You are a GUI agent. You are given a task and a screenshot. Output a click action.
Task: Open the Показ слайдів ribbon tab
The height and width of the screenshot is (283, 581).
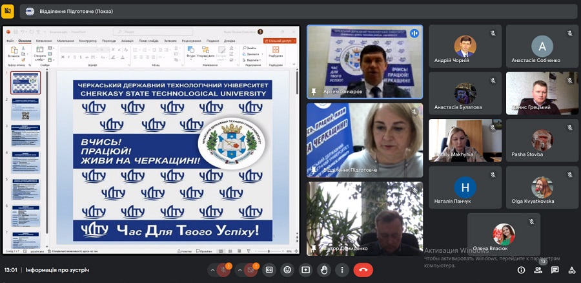pyautogui.click(x=148, y=41)
